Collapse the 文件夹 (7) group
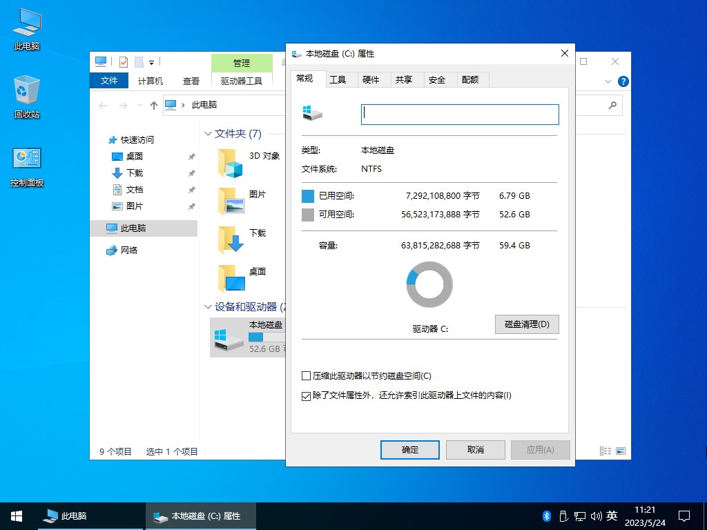 (x=208, y=134)
